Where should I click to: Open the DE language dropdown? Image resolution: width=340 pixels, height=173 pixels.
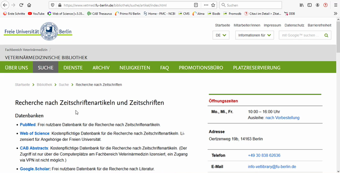coord(221,35)
